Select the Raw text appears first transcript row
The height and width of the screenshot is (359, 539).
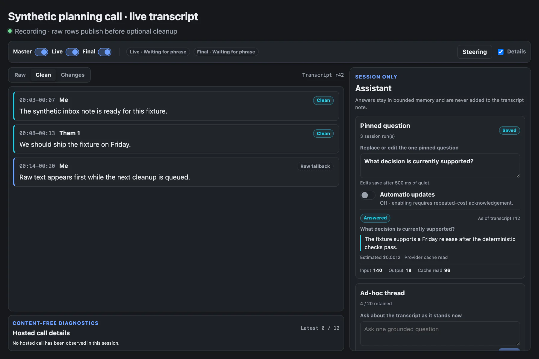click(176, 172)
